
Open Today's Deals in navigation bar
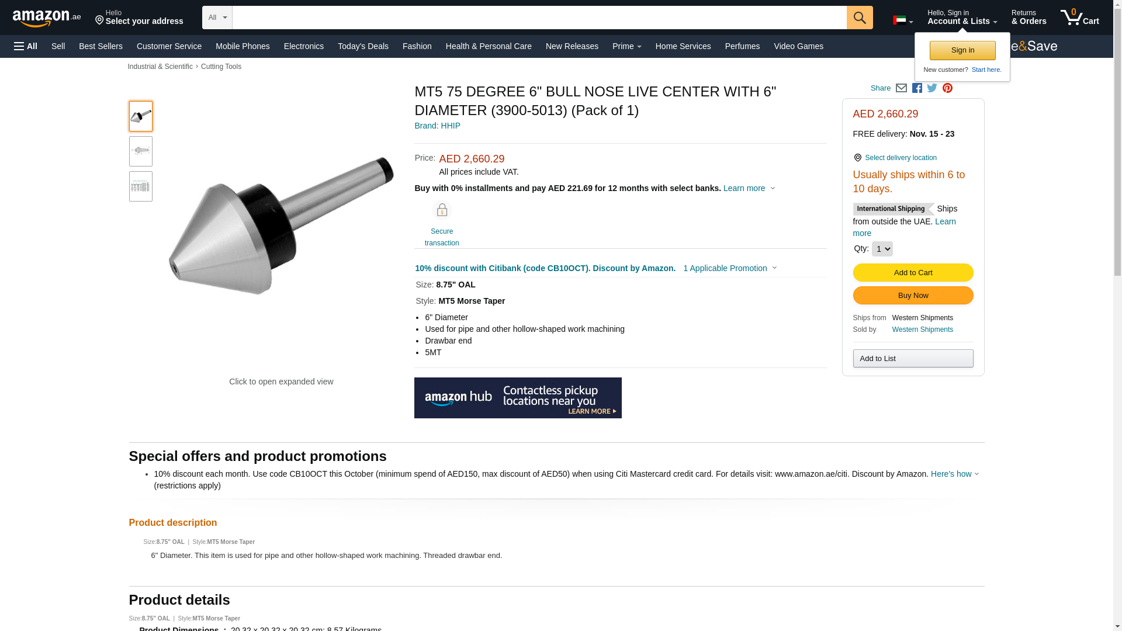[363, 46]
